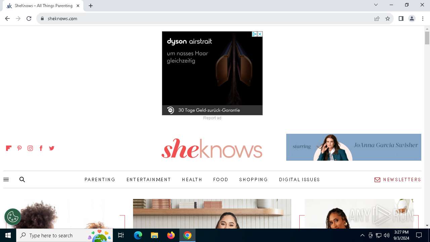Viewport: 430px width, 242px height.
Task: Go back to previous page
Action: pos(7,18)
